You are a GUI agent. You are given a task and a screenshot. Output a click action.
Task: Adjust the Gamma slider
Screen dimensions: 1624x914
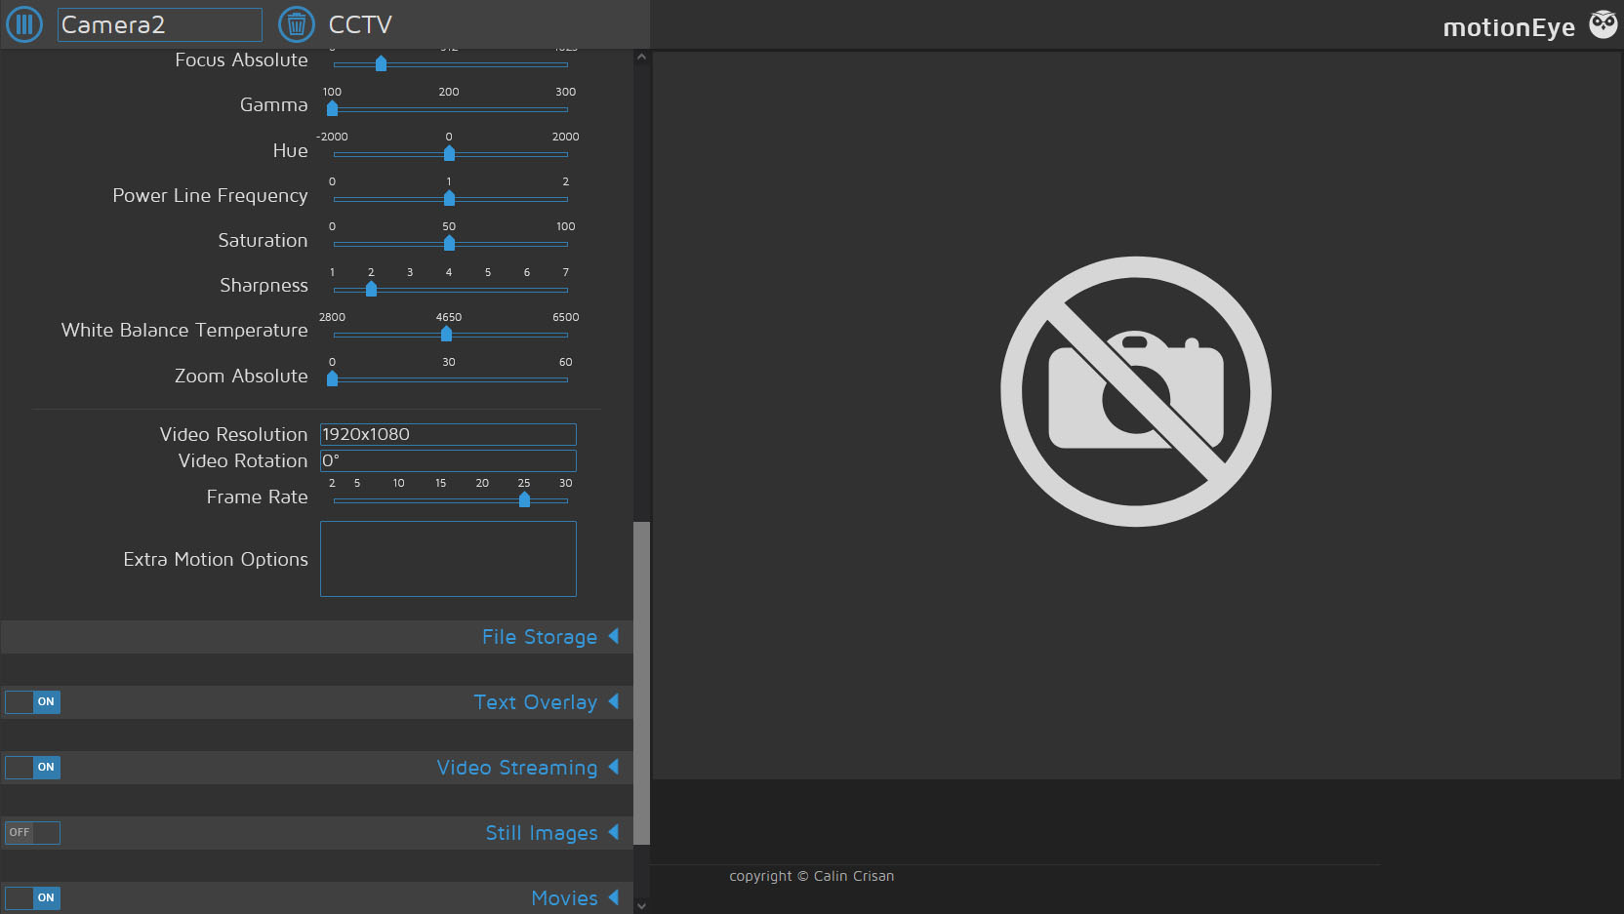click(331, 109)
